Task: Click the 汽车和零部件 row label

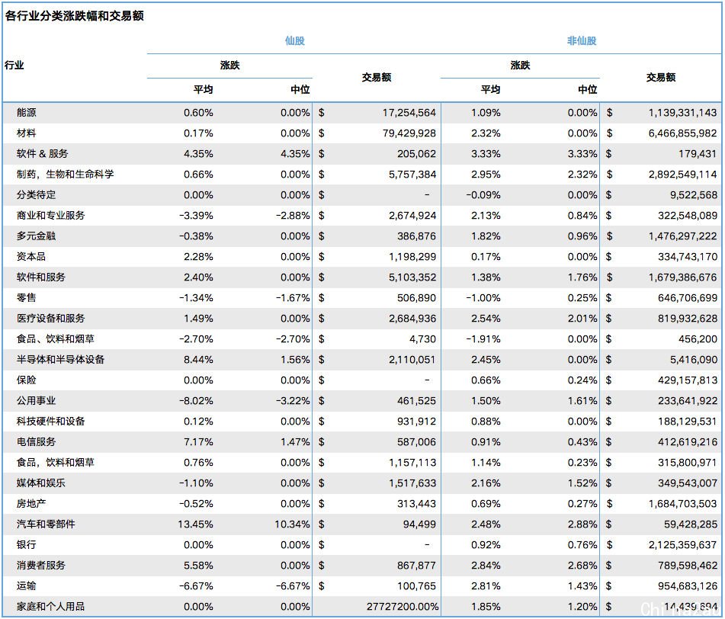Action: [x=46, y=524]
